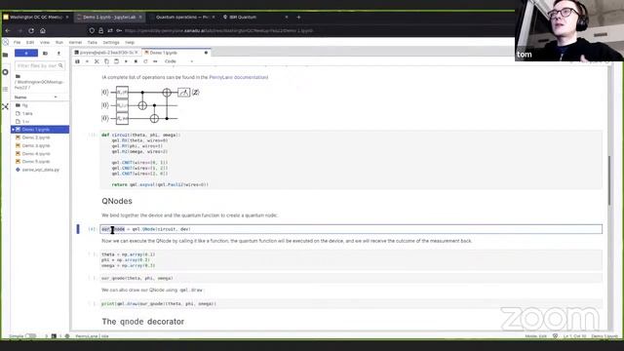The image size is (624, 351).
Task: Paste cell from clipboard icon
Action: tap(116, 61)
